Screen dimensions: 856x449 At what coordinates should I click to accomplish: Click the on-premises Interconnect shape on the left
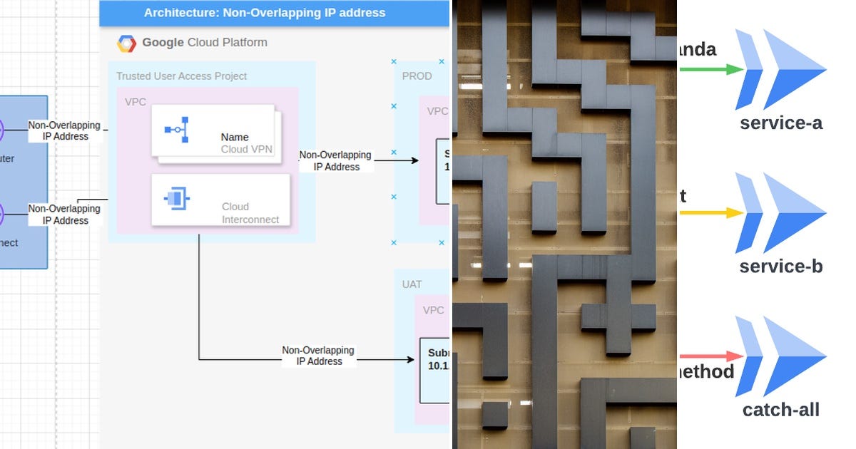coord(18,228)
